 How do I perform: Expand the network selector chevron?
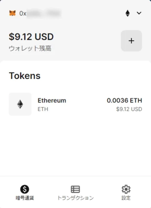pyautogui.click(x=139, y=13)
